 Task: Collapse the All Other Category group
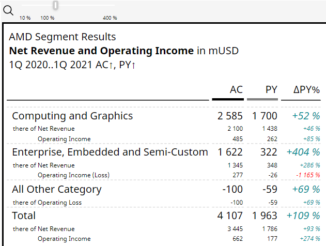(x=57, y=189)
